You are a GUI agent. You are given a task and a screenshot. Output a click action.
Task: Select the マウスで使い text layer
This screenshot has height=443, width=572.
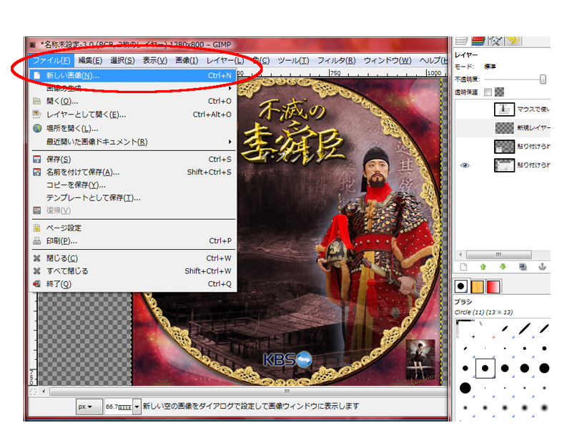pos(503,109)
